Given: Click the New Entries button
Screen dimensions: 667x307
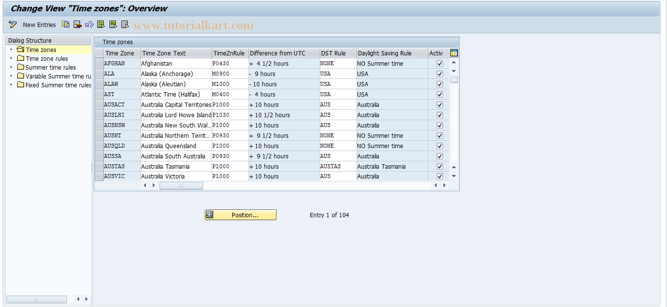Looking at the screenshot, I should point(39,25).
